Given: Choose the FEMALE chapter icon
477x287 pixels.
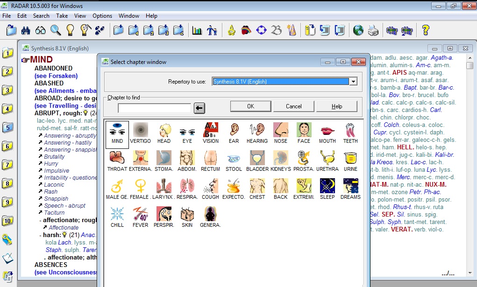Looking at the screenshot, I should coord(140,190).
